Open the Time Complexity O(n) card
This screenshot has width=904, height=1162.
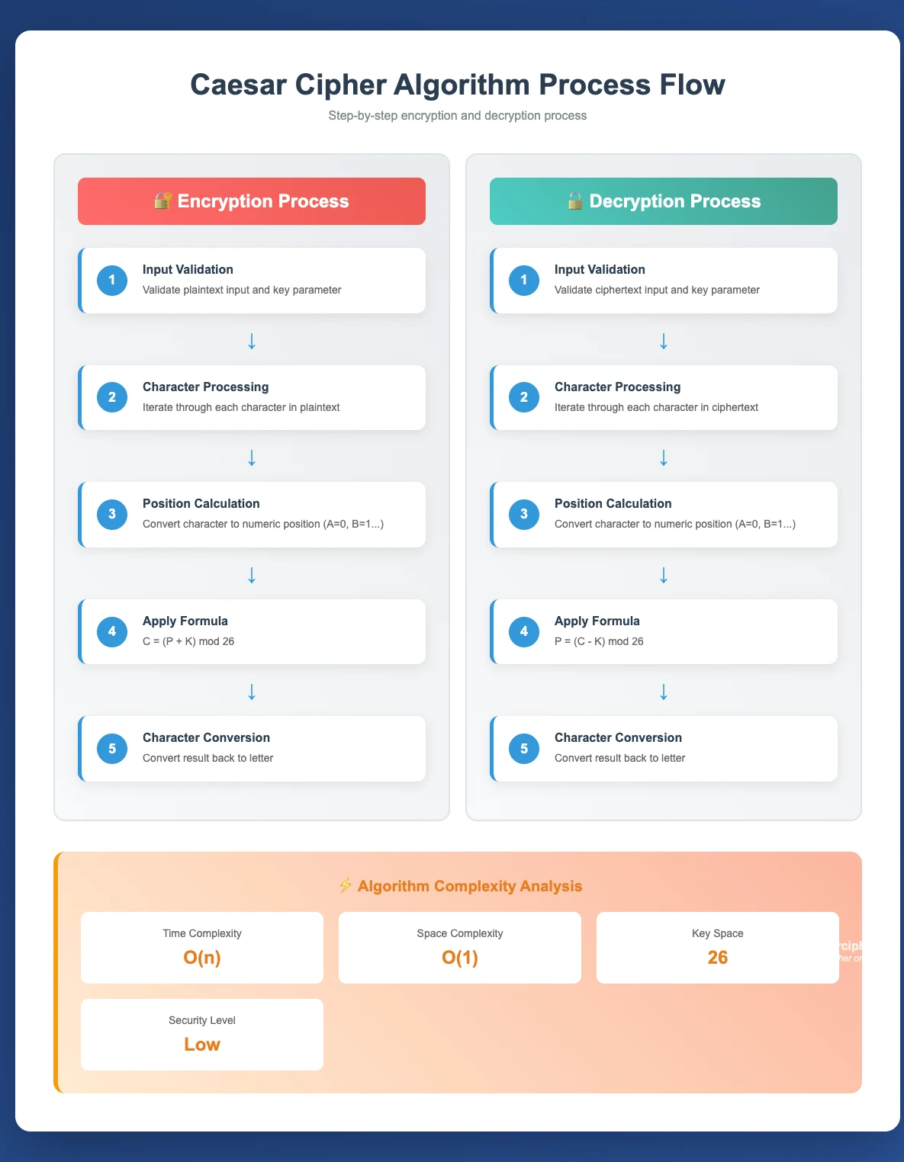tap(202, 948)
